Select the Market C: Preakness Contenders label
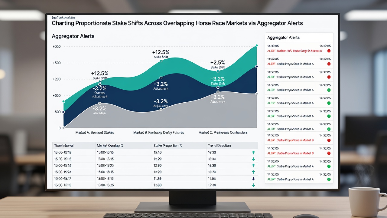The width and height of the screenshot is (387, 218). click(223, 133)
